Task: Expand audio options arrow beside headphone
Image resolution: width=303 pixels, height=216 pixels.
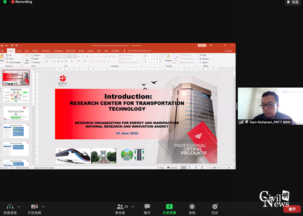Action: tap(19, 207)
